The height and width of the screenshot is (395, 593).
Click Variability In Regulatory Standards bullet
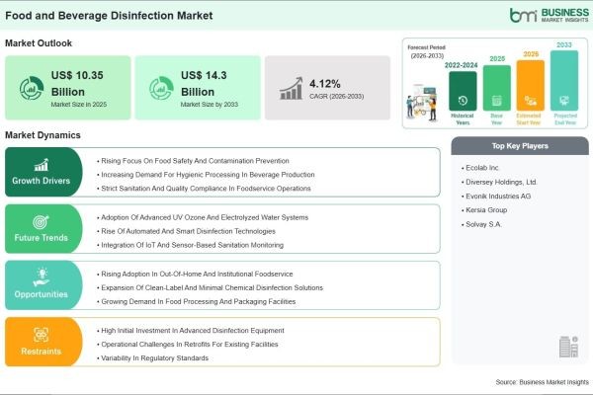coord(155,357)
